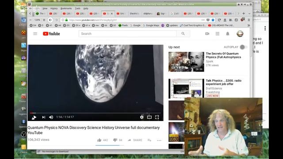Skip to next video

44,117
